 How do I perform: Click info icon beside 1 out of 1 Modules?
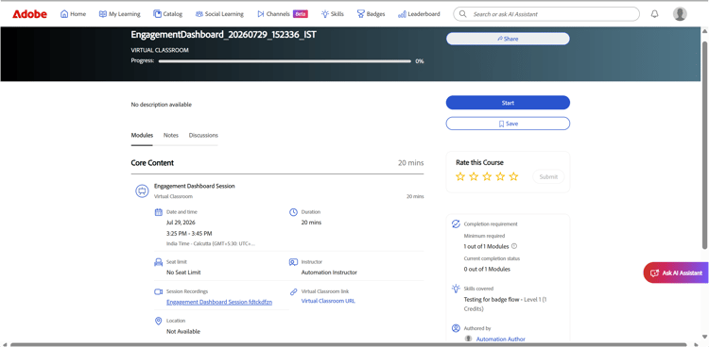pyautogui.click(x=514, y=246)
